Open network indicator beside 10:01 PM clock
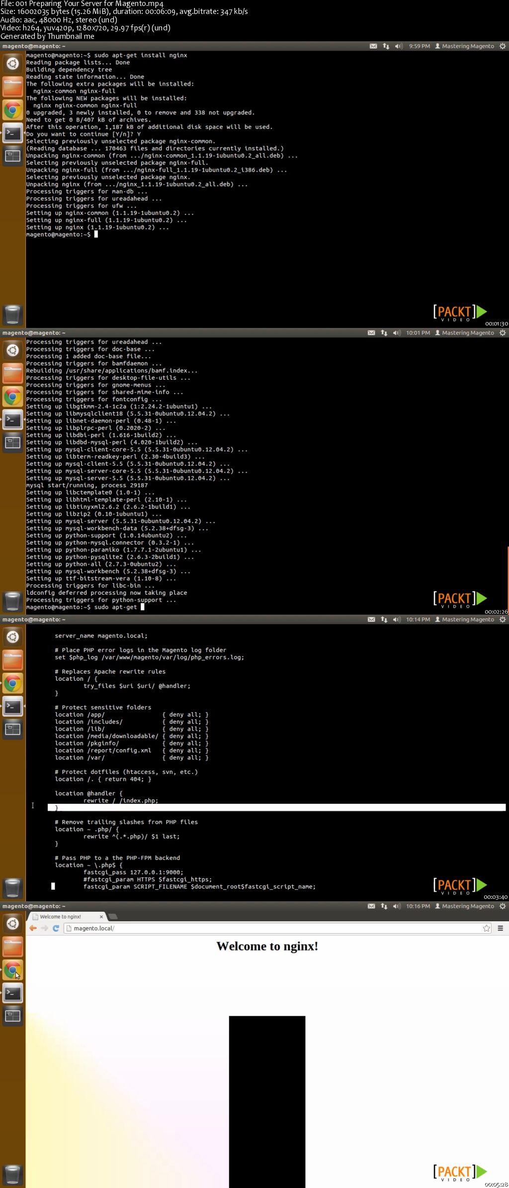The image size is (509, 1188). pos(384,333)
